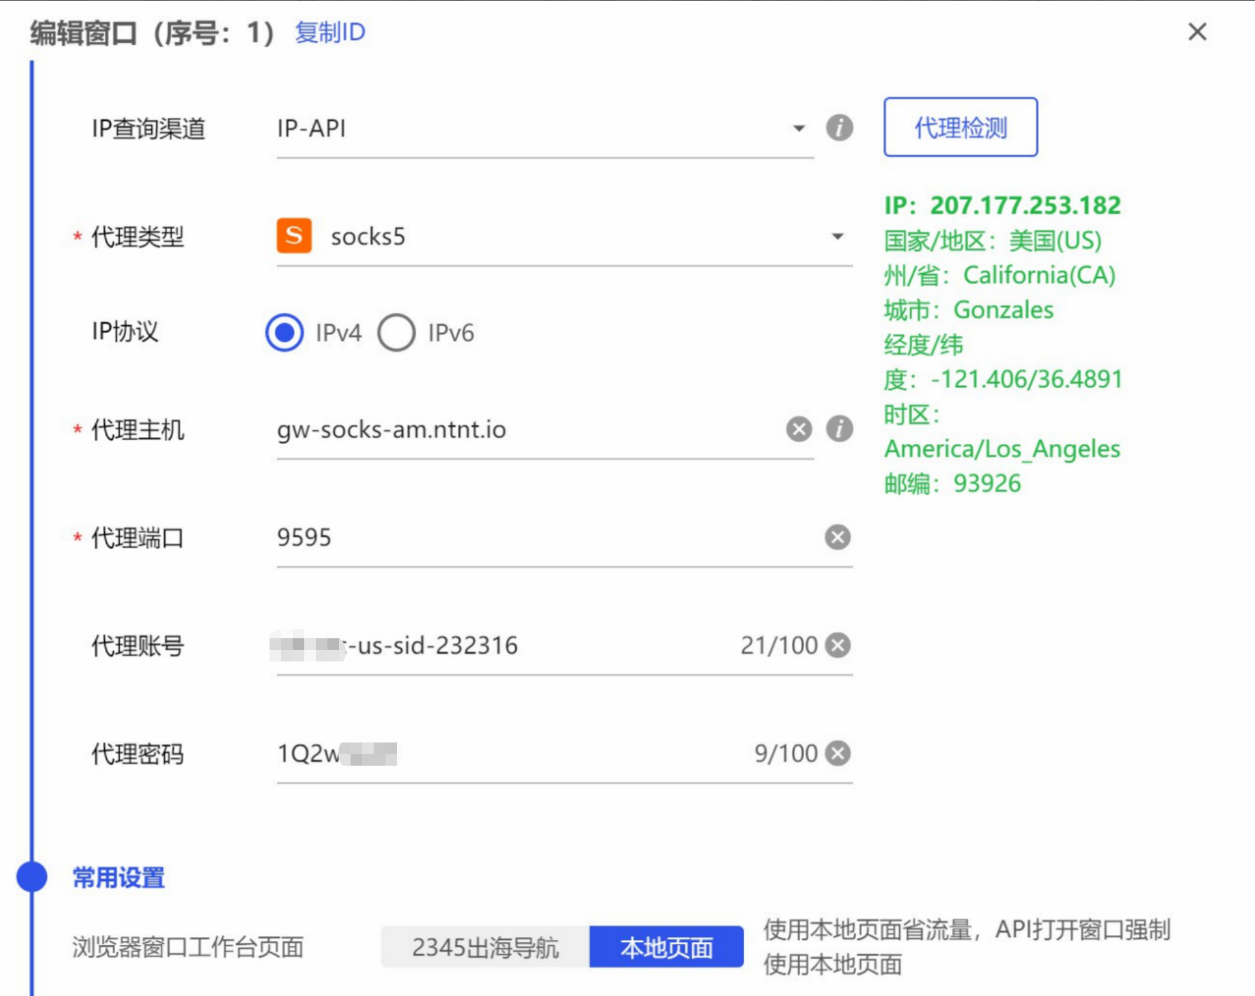This screenshot has width=1255, height=996.
Task: Click info icon next to IP查询渠道
Action: (839, 127)
